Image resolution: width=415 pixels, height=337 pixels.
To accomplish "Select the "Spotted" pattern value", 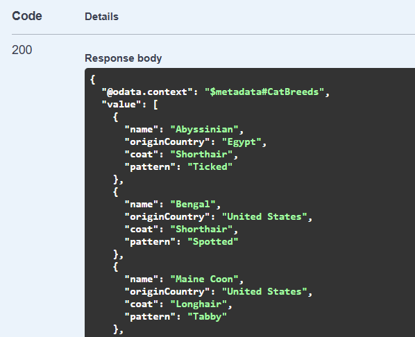I will (x=213, y=242).
